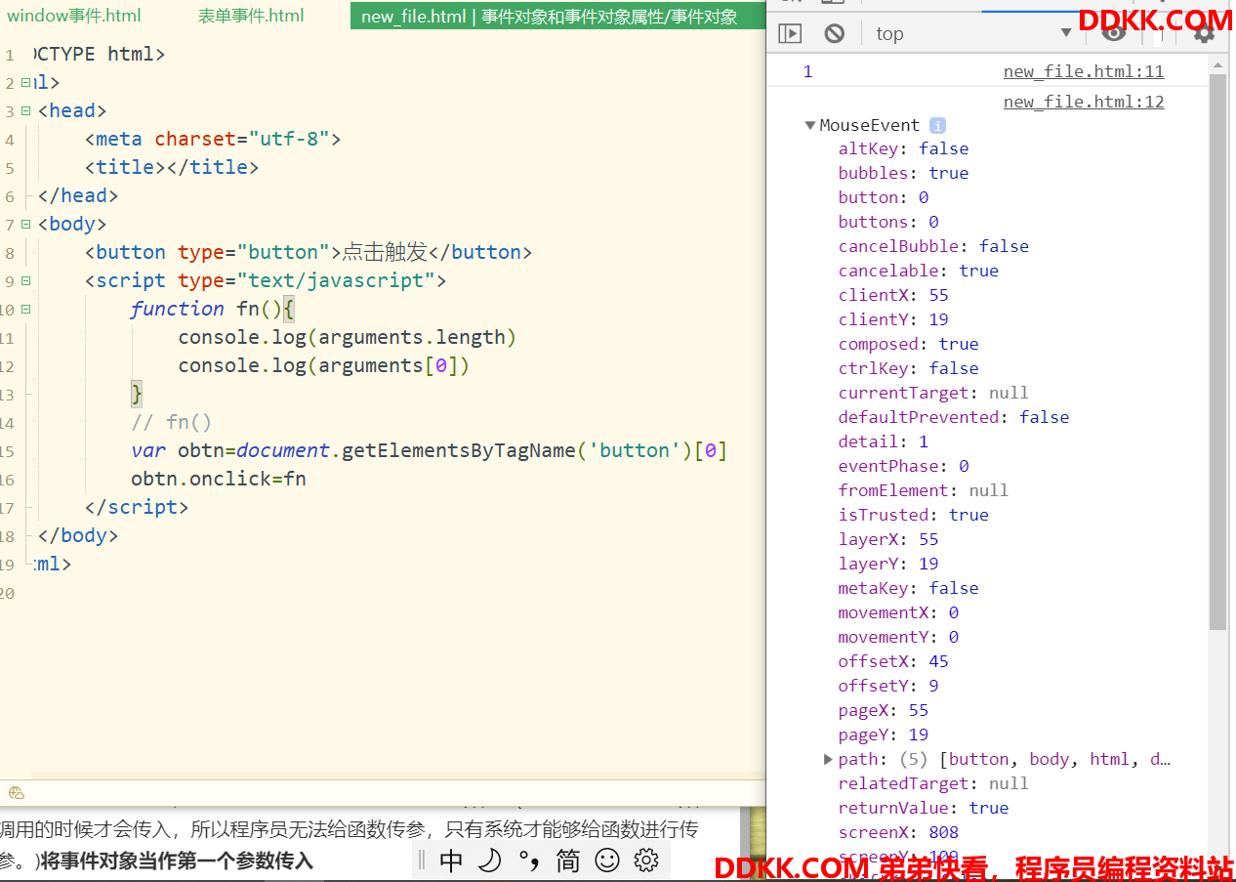
Task: Fold the body block on line 7
Action: (x=25, y=224)
